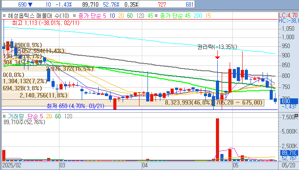Click the 89,710 volume value in top bar
This screenshot has height=170, width=299.
coord(90,4)
